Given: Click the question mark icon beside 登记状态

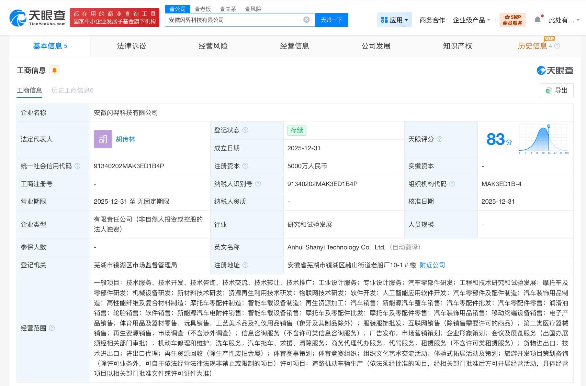Looking at the screenshot, I should pyautogui.click(x=245, y=130).
